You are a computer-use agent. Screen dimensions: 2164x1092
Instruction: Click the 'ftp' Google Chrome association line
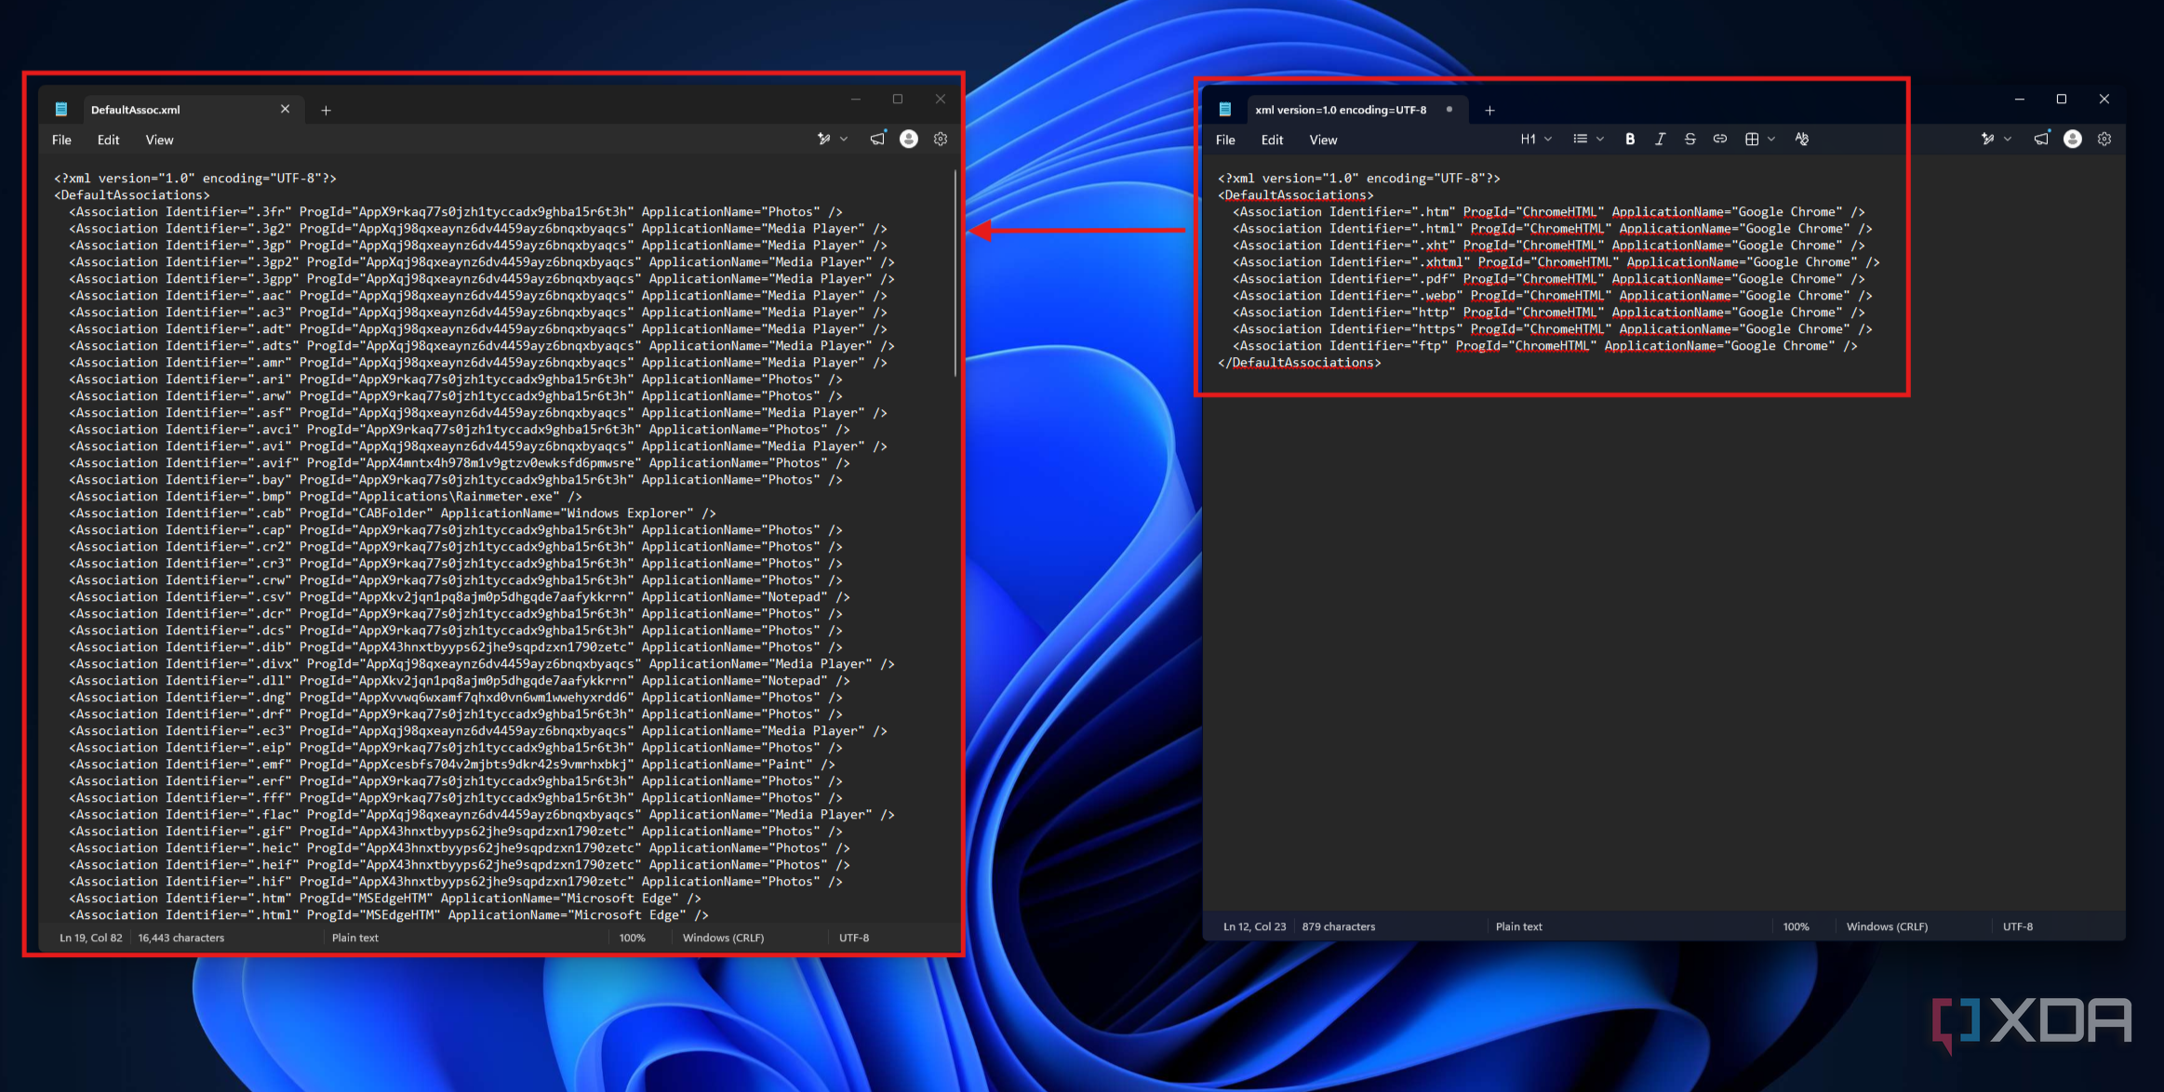pyautogui.click(x=1545, y=346)
